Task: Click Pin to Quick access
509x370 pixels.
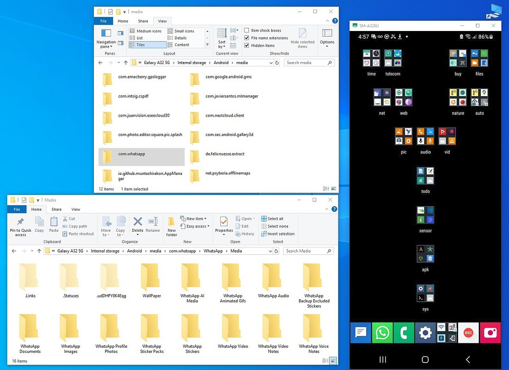Action: point(20,226)
